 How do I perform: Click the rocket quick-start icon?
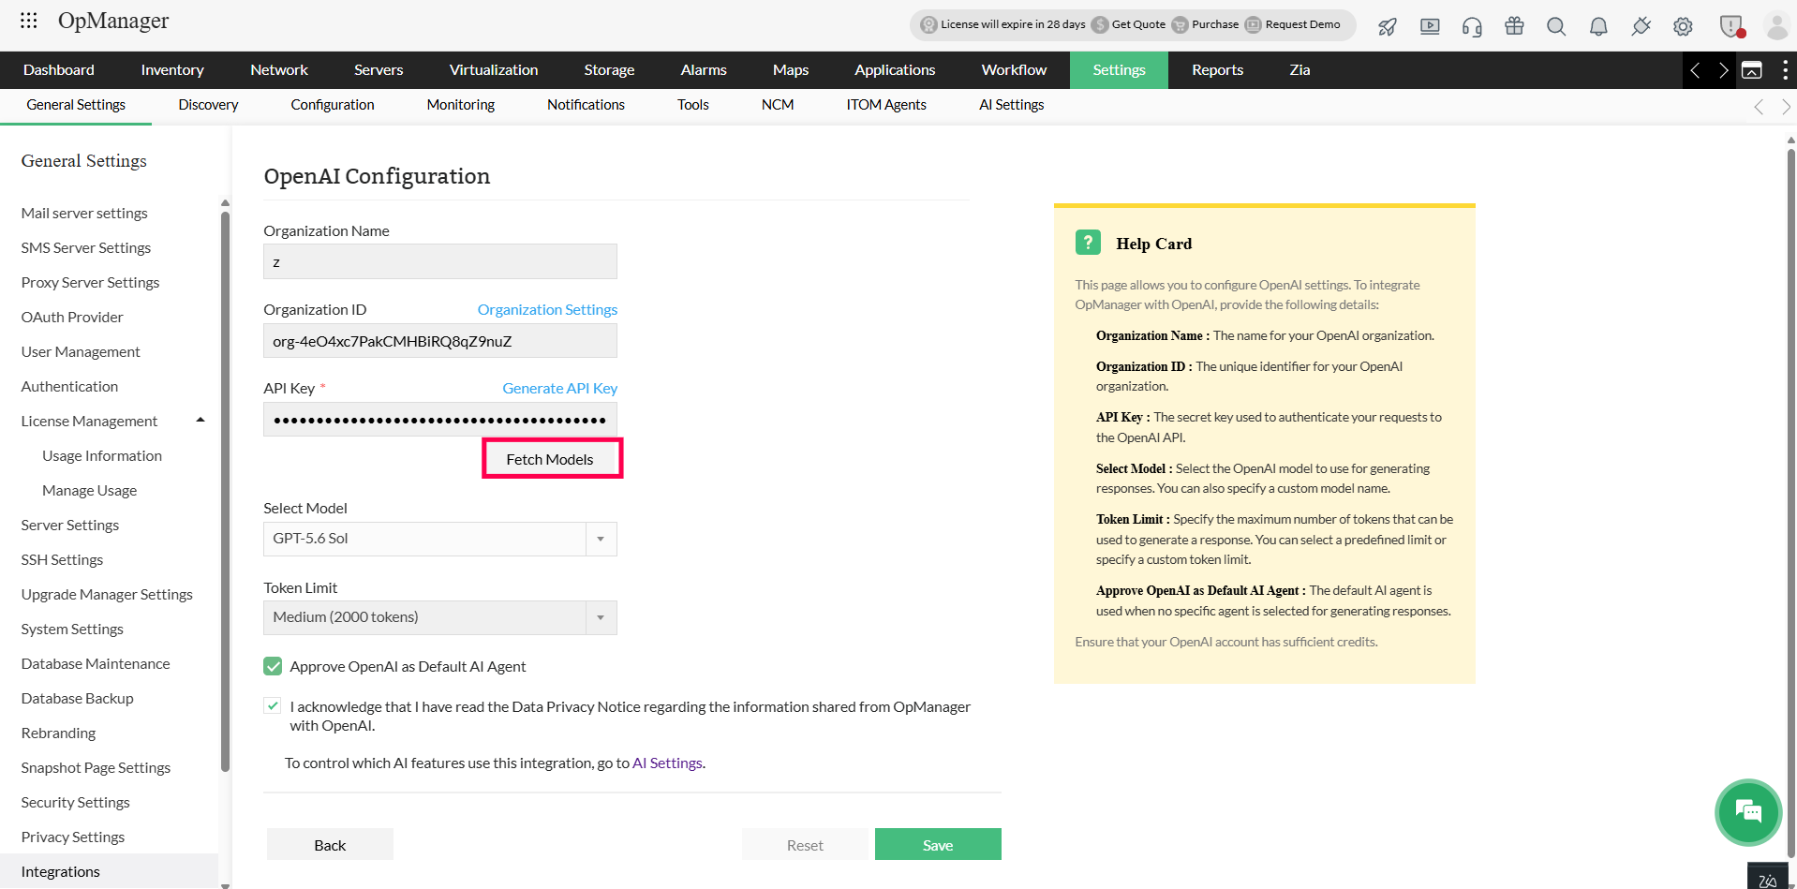[x=1388, y=26]
